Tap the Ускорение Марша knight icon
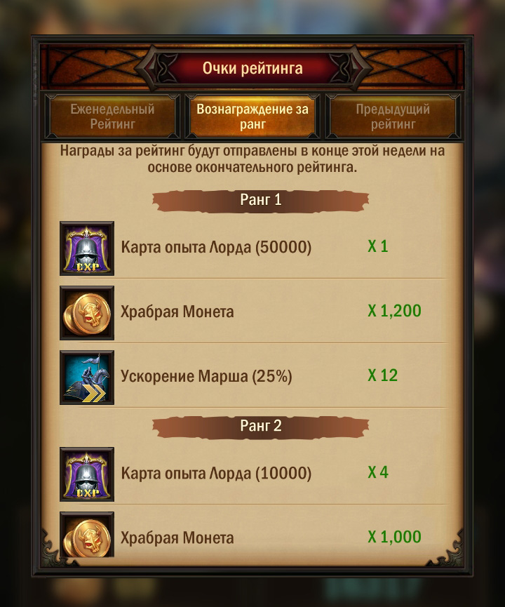This screenshot has width=505, height=607. click(87, 378)
